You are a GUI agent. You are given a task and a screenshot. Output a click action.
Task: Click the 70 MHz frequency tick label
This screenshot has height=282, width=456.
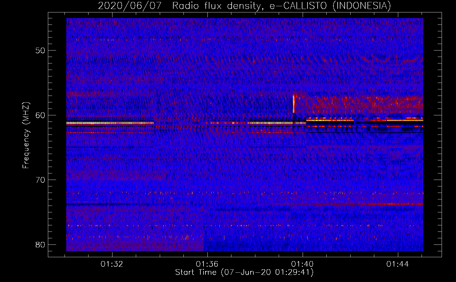(40, 180)
